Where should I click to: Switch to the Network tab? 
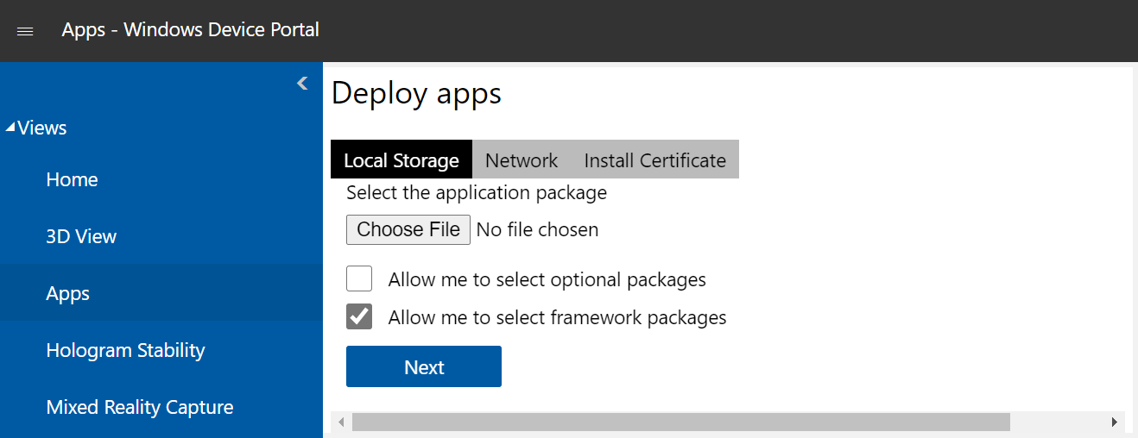coord(522,160)
